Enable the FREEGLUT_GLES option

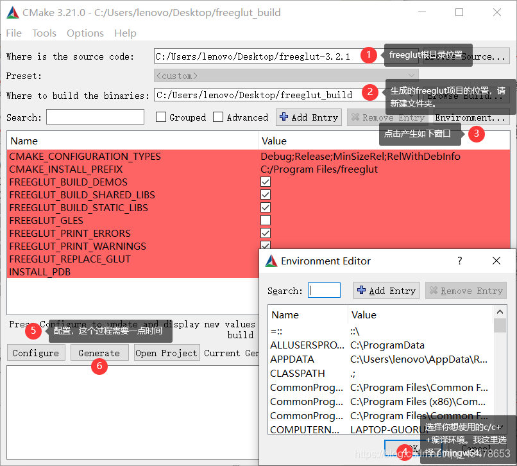(265, 220)
